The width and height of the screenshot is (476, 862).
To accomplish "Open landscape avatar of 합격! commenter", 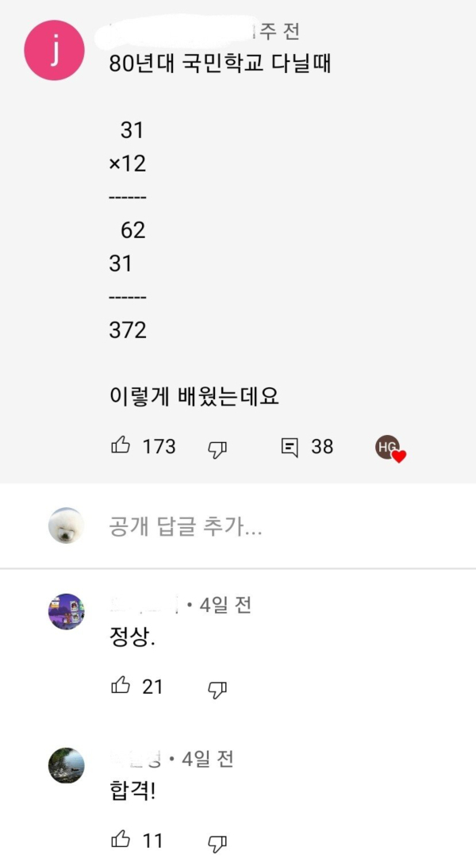I will point(66,765).
